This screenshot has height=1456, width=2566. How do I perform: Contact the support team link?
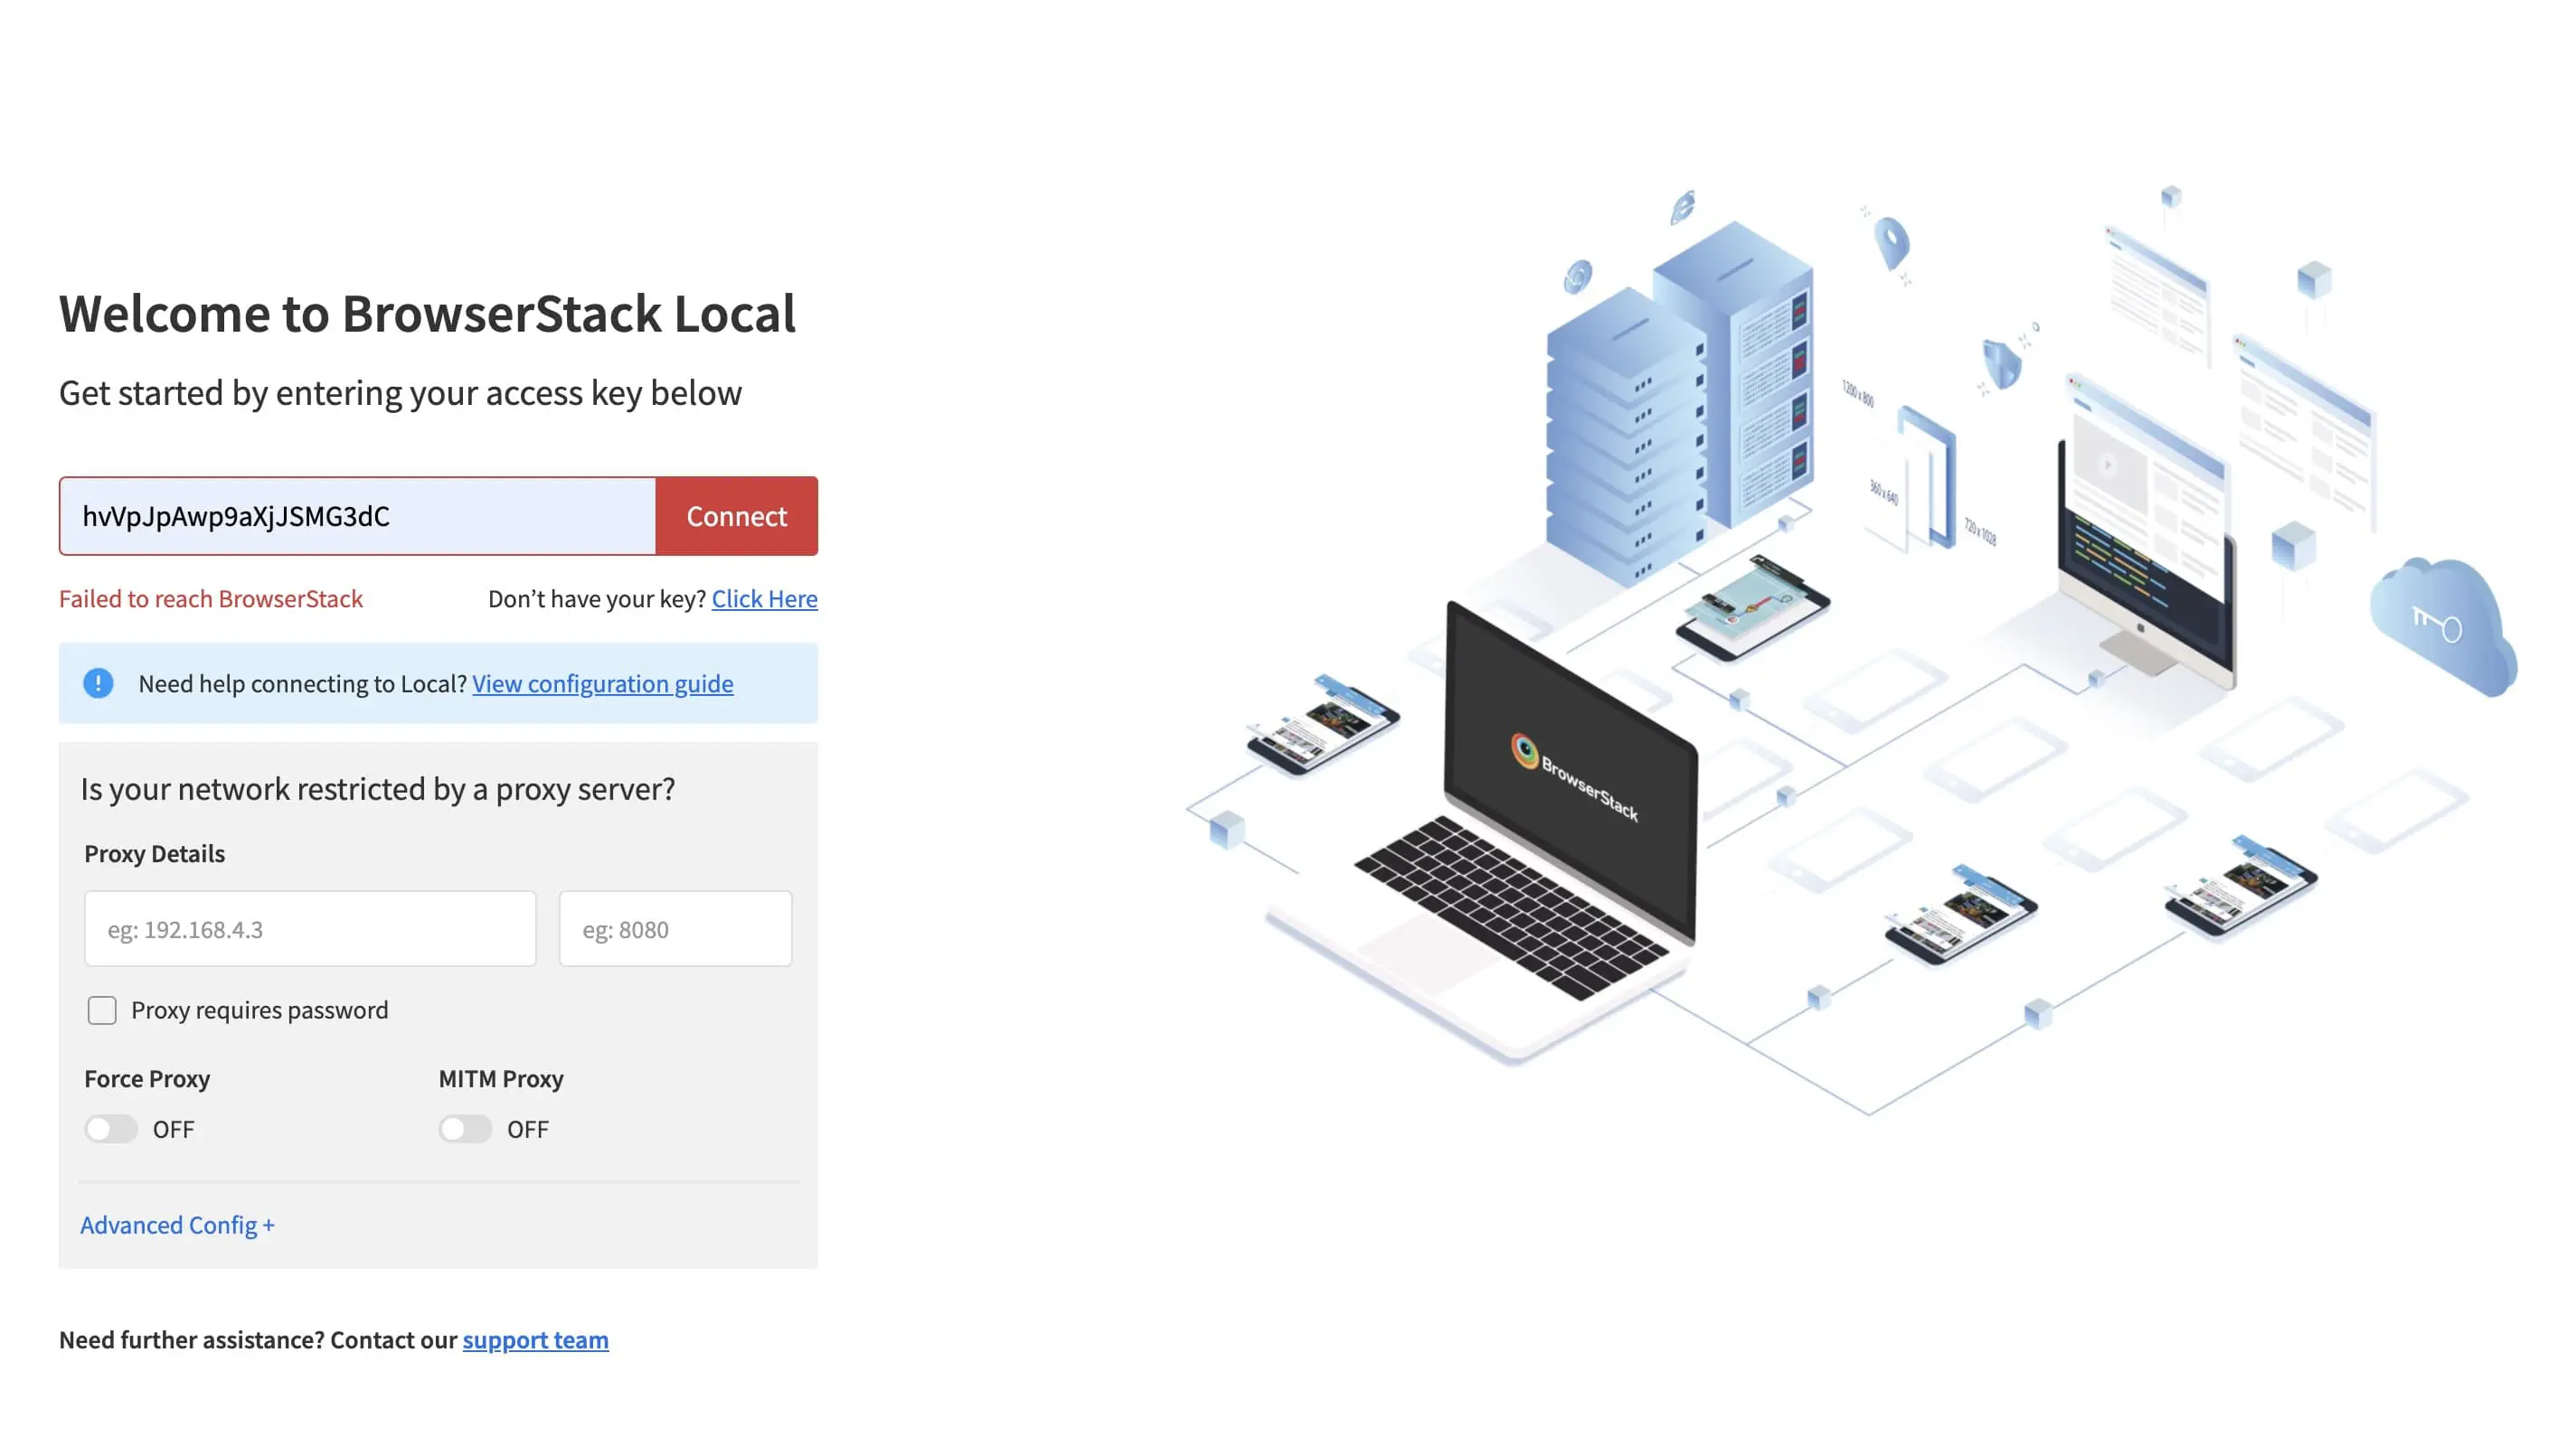point(535,1339)
